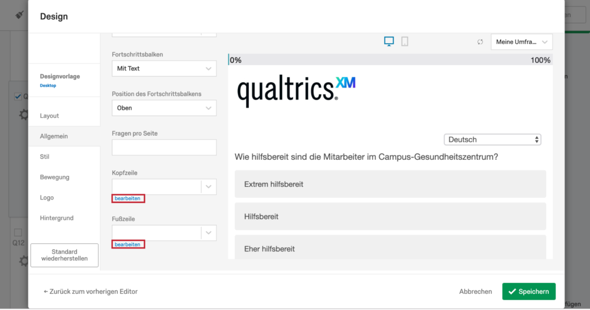Open the Fortschrittsbalken 'Mit Text' dropdown

tap(164, 68)
